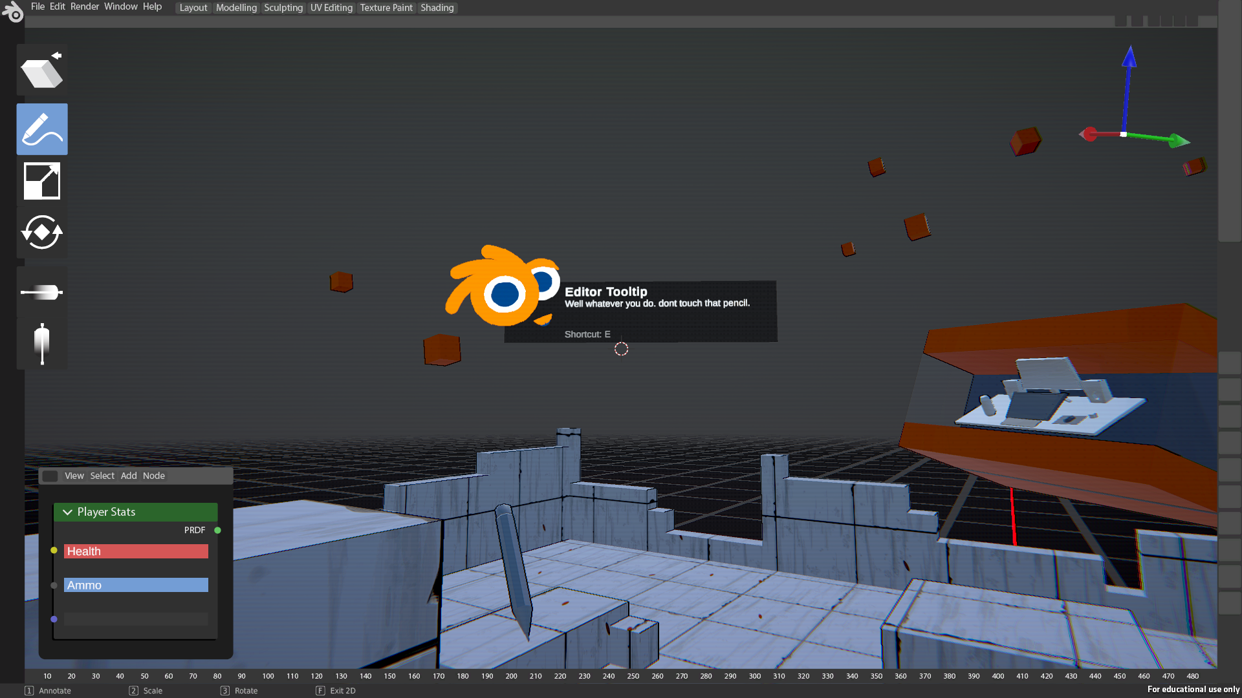The image size is (1242, 698).
Task: Click the grey socket next to Ammo
Action: tap(54, 585)
